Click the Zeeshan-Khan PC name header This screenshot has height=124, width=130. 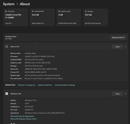click(x=11, y=37)
